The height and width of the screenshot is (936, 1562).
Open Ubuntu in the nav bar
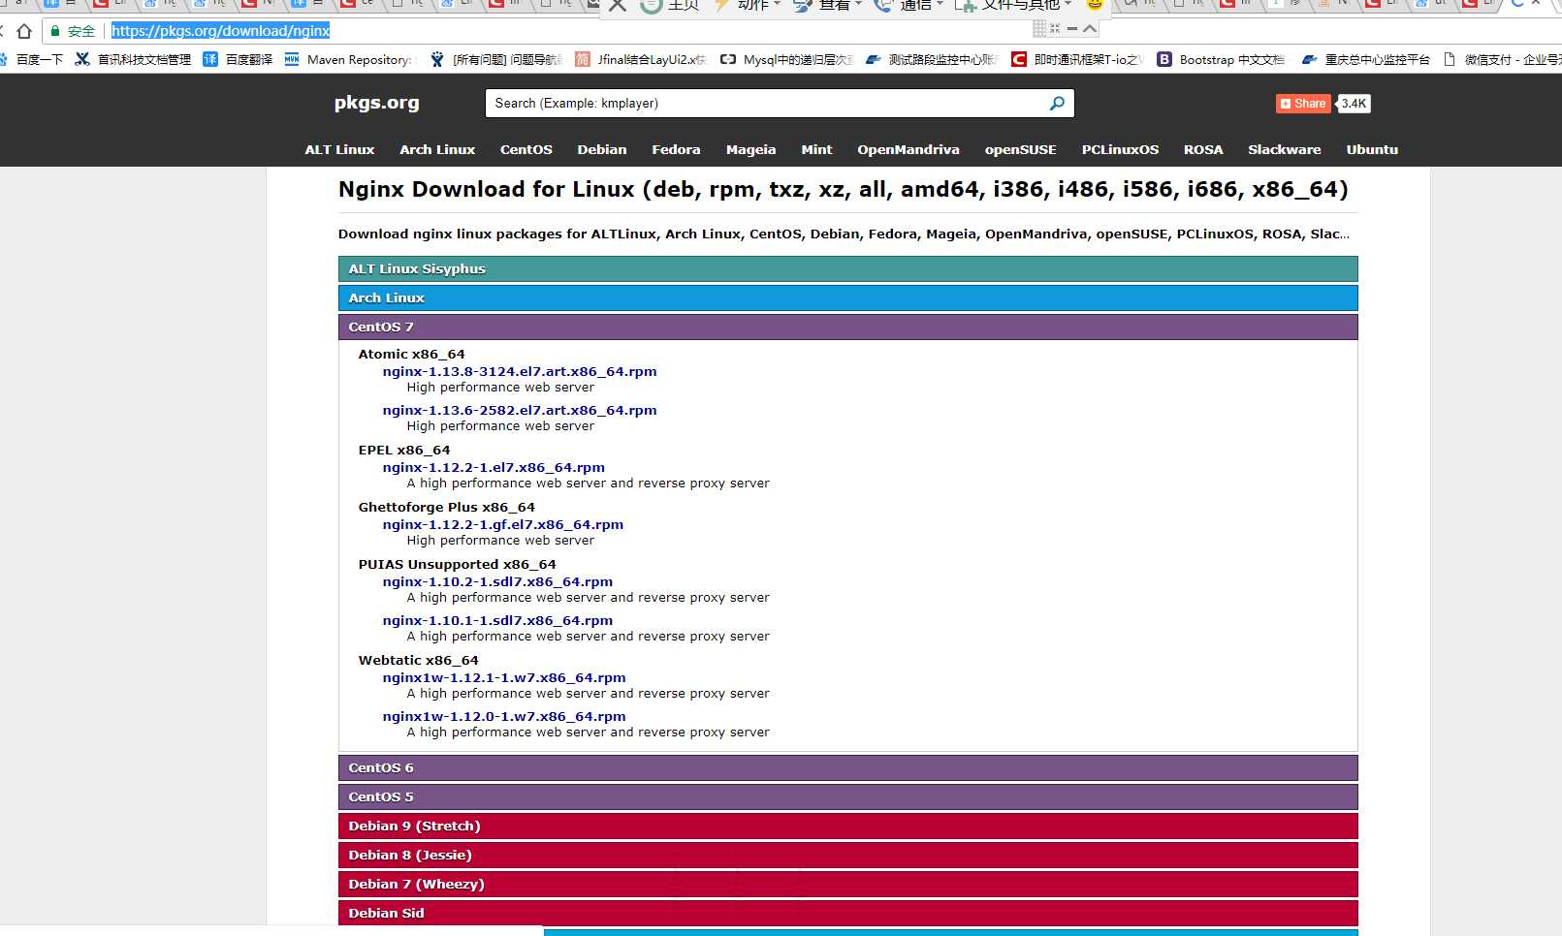click(1373, 149)
